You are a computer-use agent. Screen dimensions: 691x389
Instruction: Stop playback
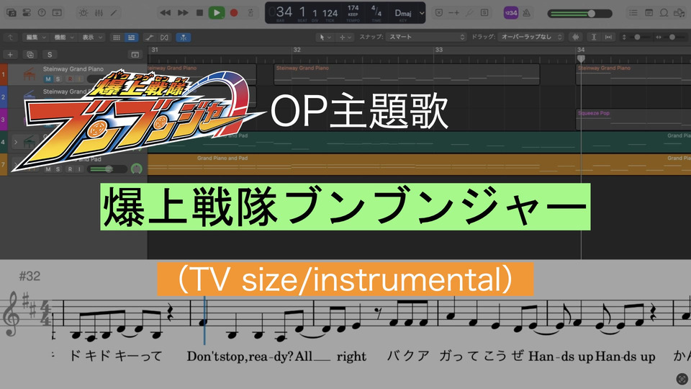click(x=199, y=13)
